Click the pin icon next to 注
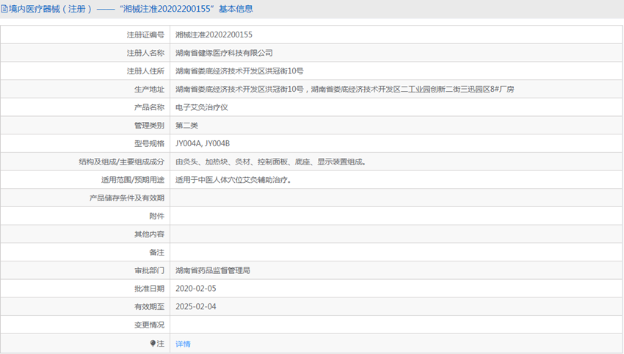The width and height of the screenshot is (624, 354). coord(153,343)
